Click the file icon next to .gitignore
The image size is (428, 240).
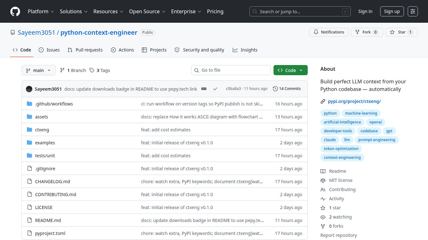[29, 168]
